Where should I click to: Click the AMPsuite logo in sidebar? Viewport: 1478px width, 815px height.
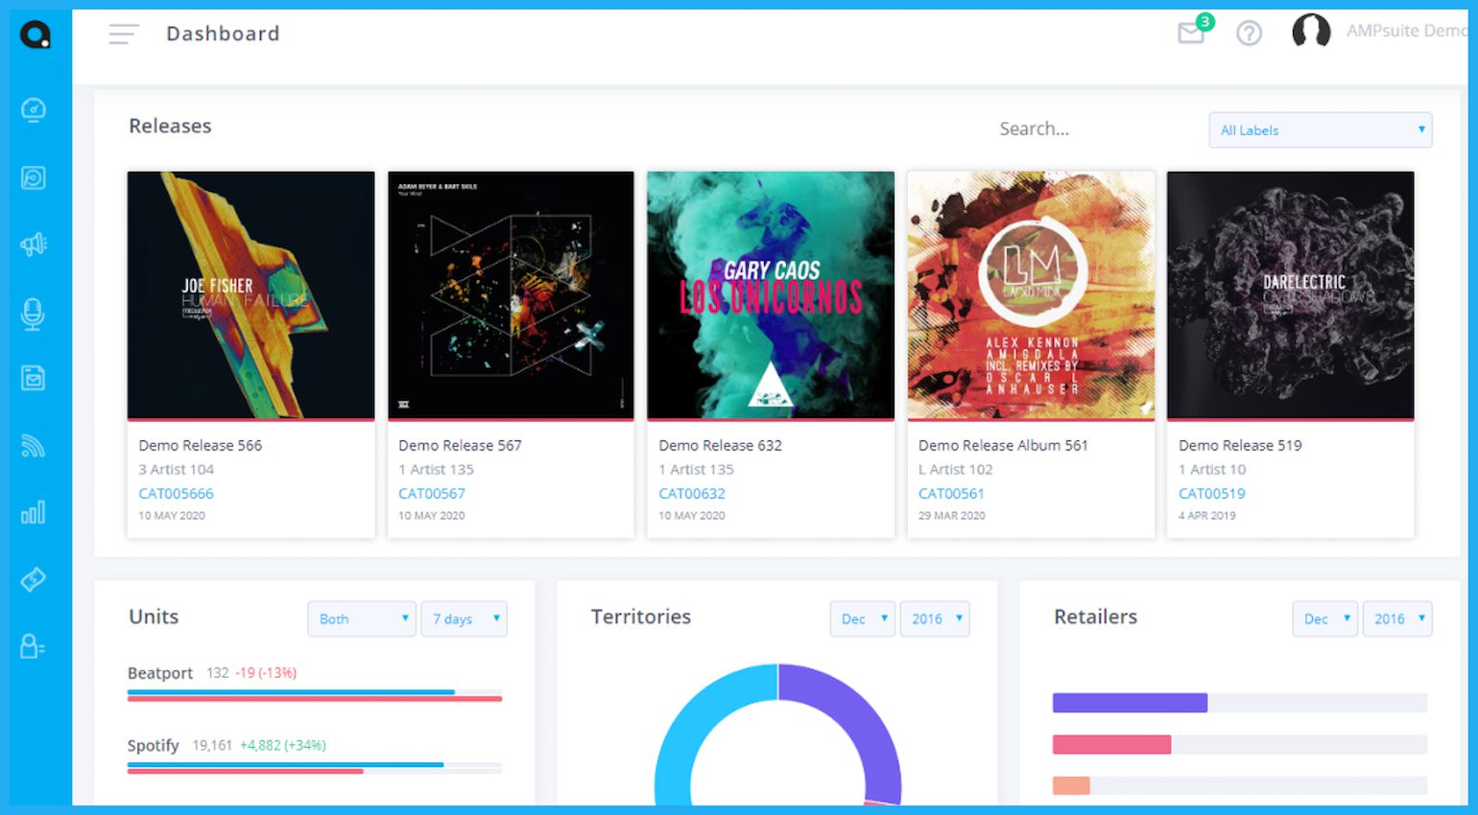[x=36, y=35]
